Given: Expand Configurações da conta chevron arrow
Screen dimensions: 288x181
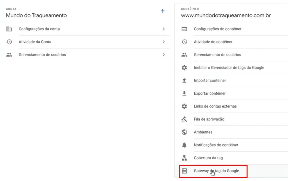Looking at the screenshot, I should point(164,29).
